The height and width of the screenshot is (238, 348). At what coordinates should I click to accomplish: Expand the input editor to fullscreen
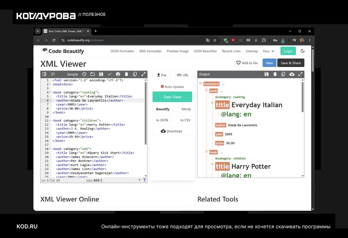point(143,74)
